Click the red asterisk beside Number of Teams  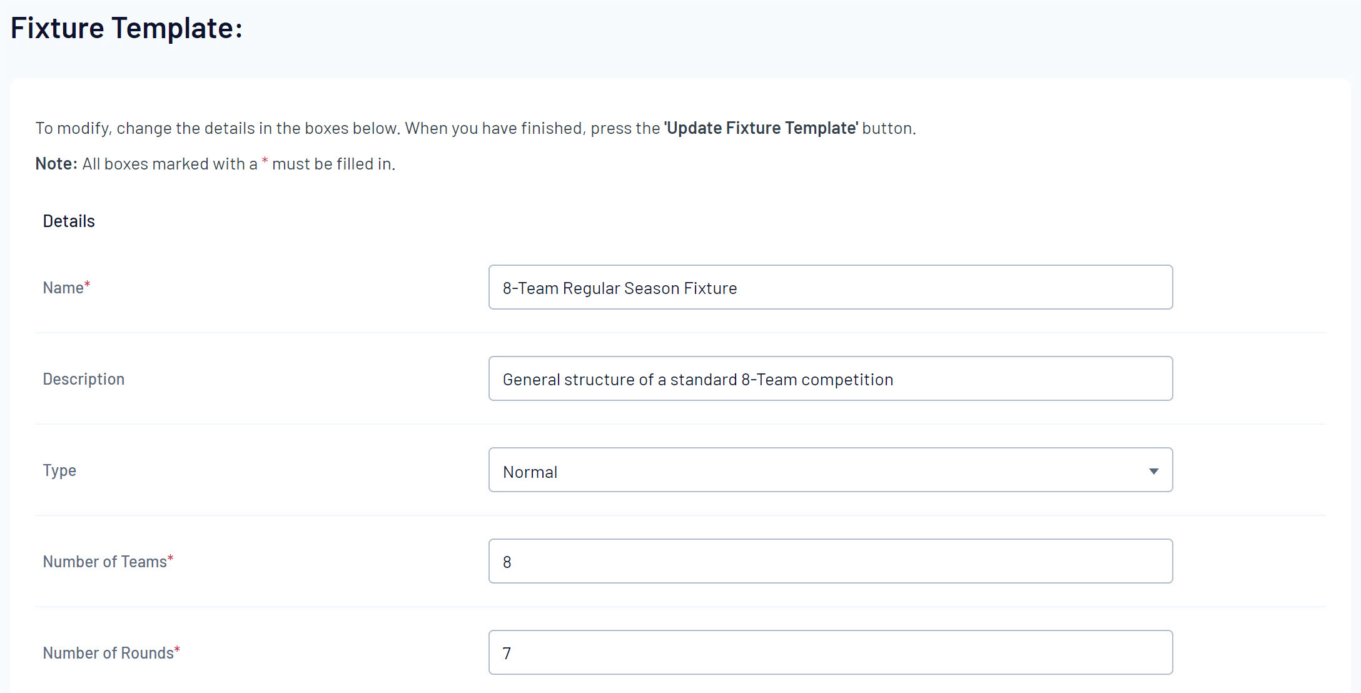tap(170, 559)
